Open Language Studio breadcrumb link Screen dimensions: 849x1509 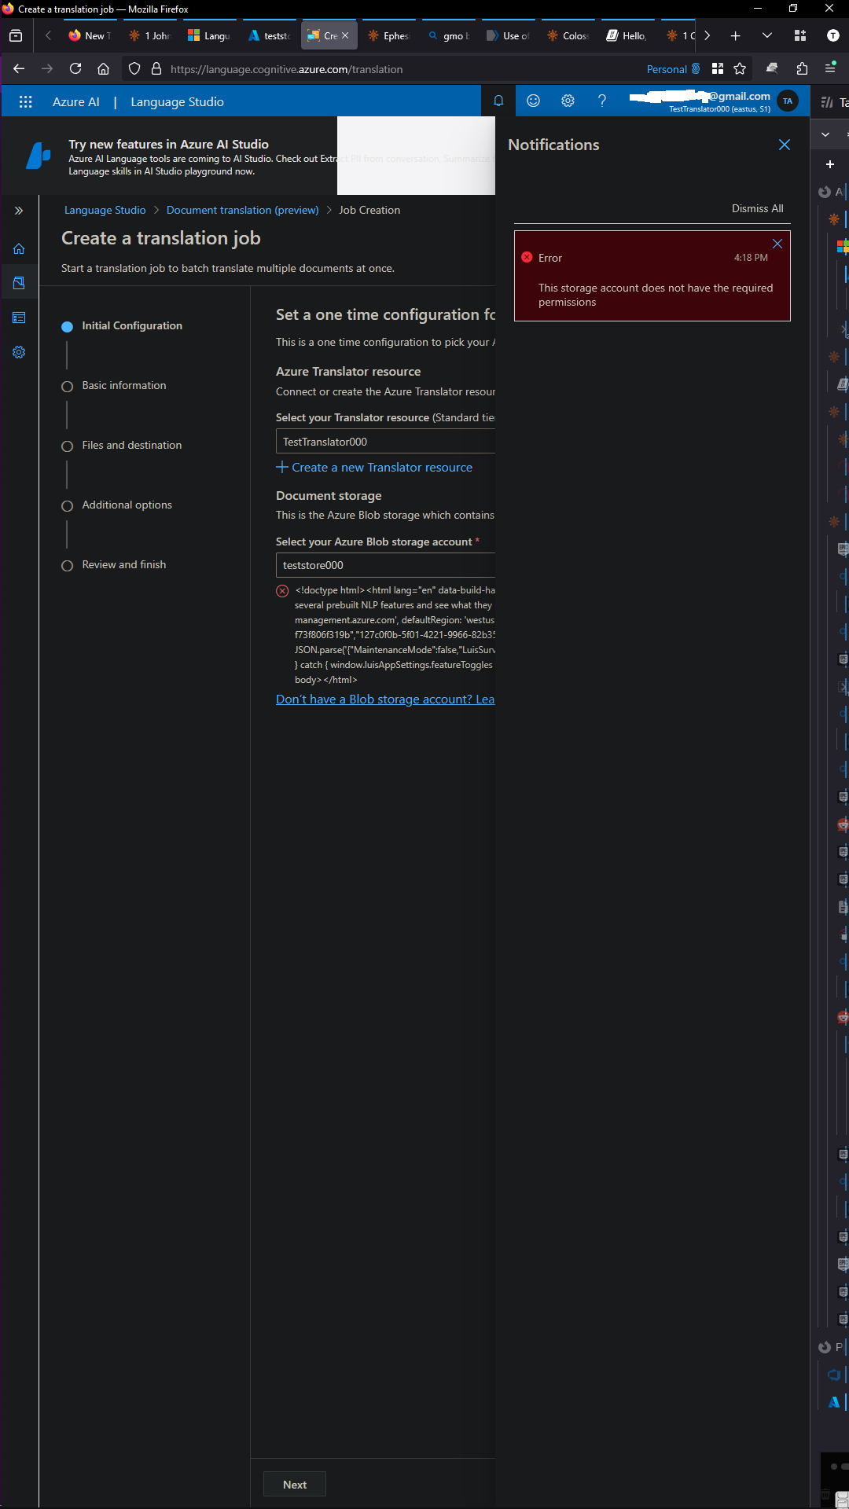105,210
